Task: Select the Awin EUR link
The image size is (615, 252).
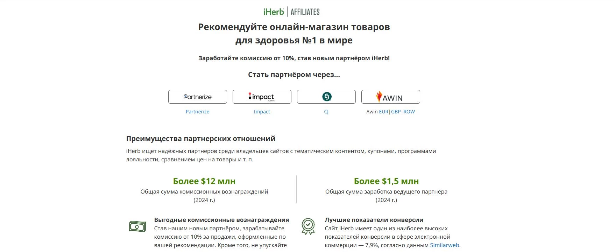Action: (x=384, y=112)
